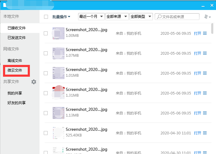This screenshot has height=154, width=216.
Task: Click the thumbnail of the 1.07MB screenshot
Action: pyautogui.click(x=58, y=53)
